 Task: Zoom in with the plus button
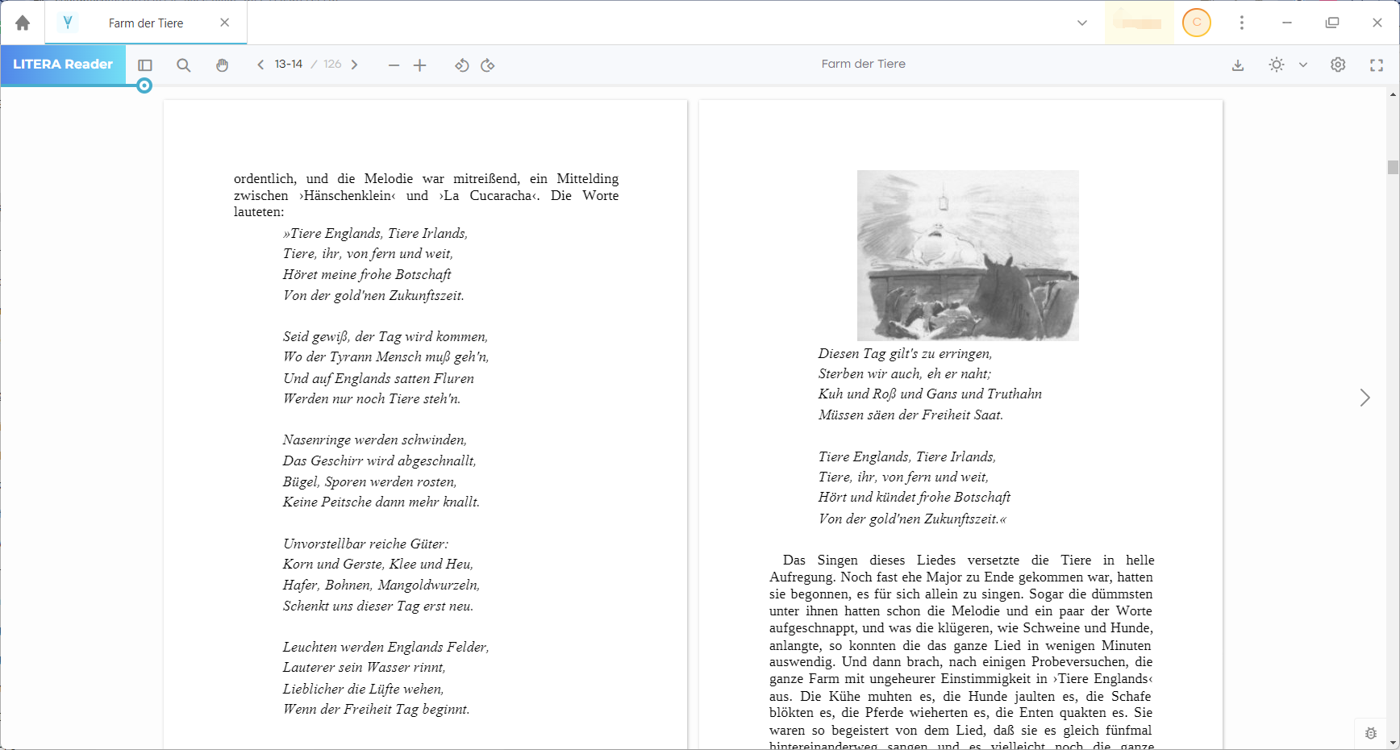pyautogui.click(x=419, y=65)
